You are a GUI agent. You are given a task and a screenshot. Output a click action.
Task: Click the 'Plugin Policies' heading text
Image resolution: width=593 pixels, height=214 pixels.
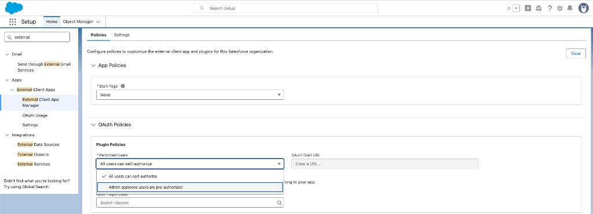pos(111,144)
